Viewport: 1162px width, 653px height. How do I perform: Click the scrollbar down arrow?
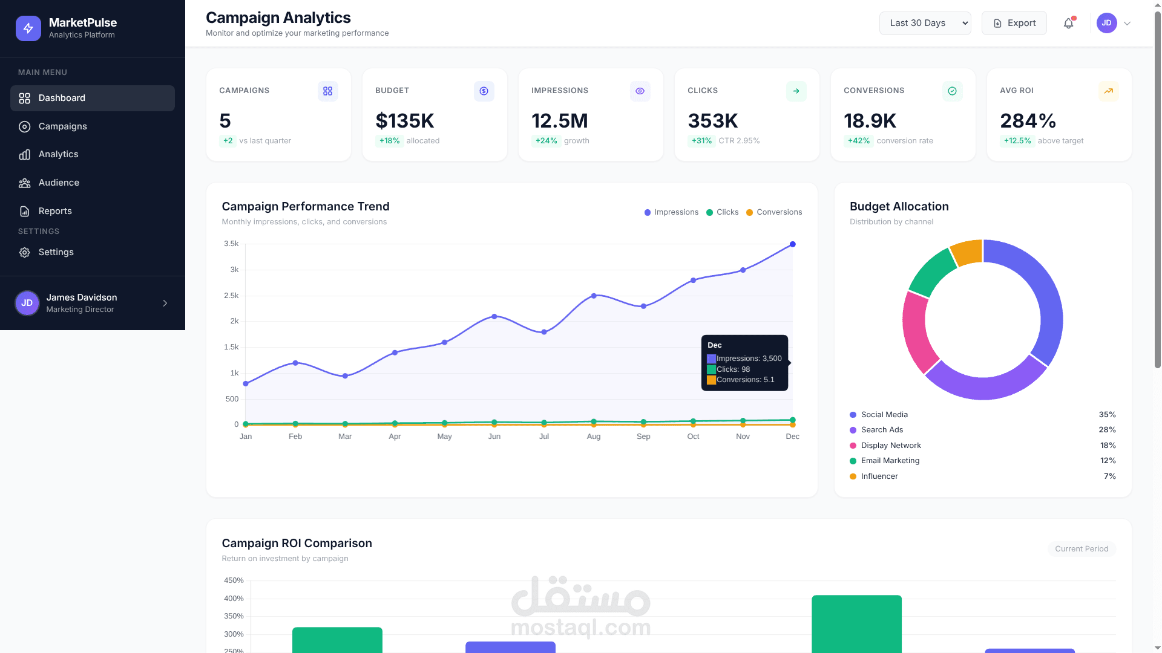coord(1157,648)
